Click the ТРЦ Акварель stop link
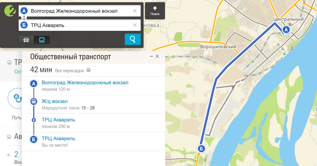317x166 pixels. pos(58,120)
